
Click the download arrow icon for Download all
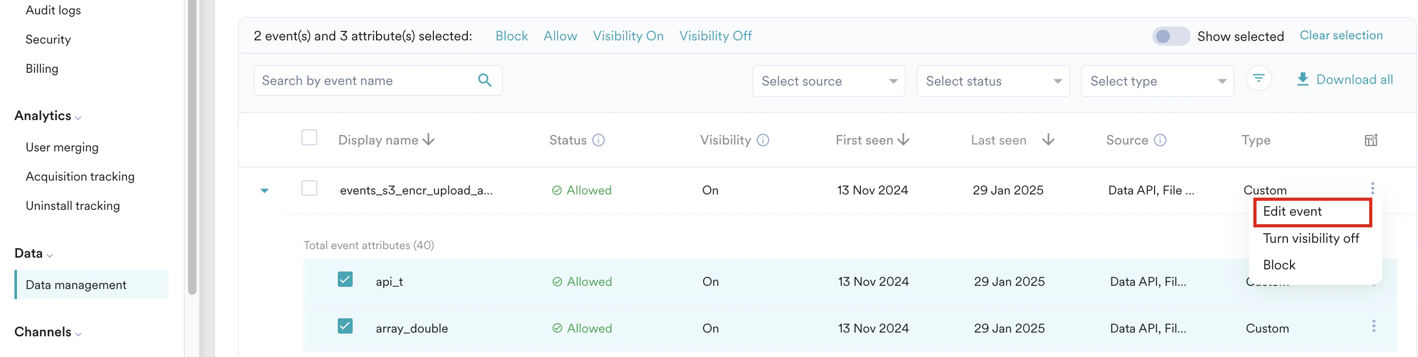1303,79
